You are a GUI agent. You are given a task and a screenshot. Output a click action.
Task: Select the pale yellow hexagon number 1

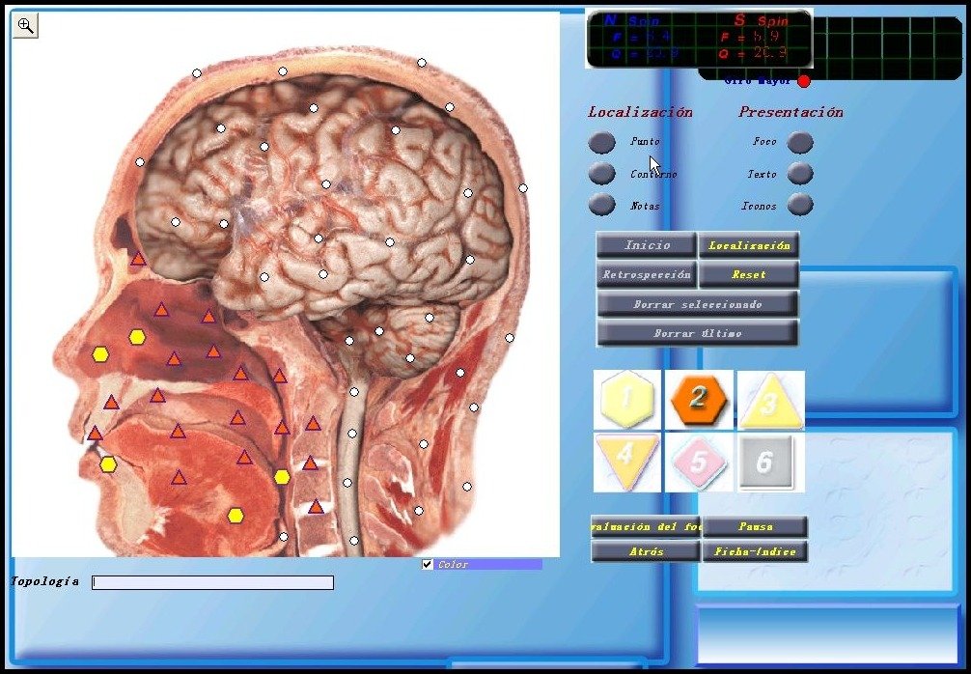[x=626, y=399]
